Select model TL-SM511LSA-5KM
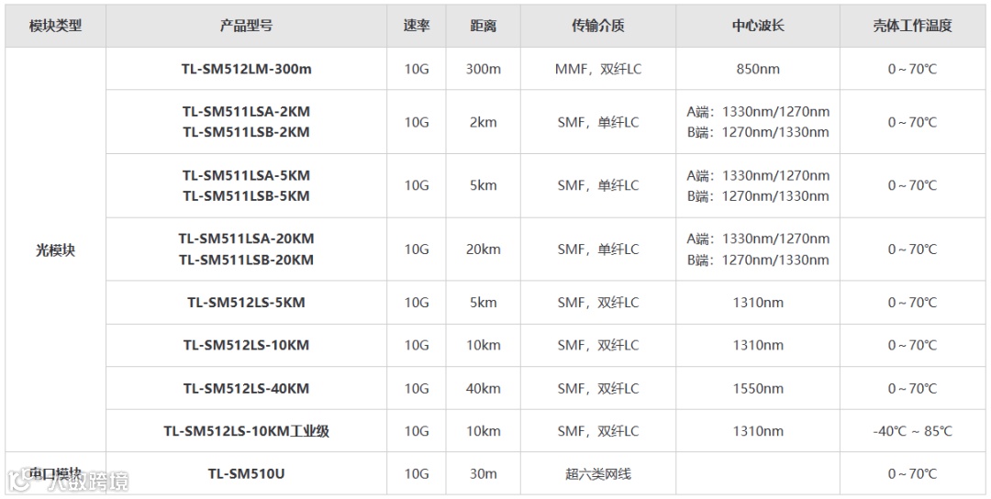991x499 pixels. coord(247,175)
